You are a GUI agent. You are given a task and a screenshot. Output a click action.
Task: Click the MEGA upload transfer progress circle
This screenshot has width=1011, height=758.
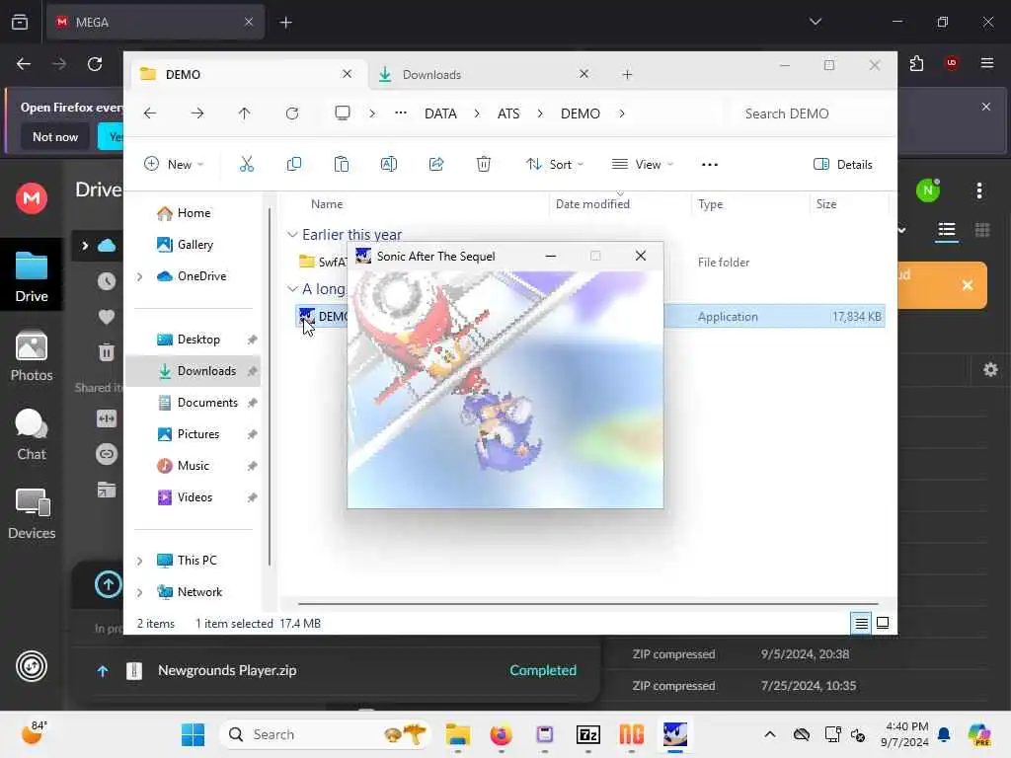pyautogui.click(x=109, y=585)
